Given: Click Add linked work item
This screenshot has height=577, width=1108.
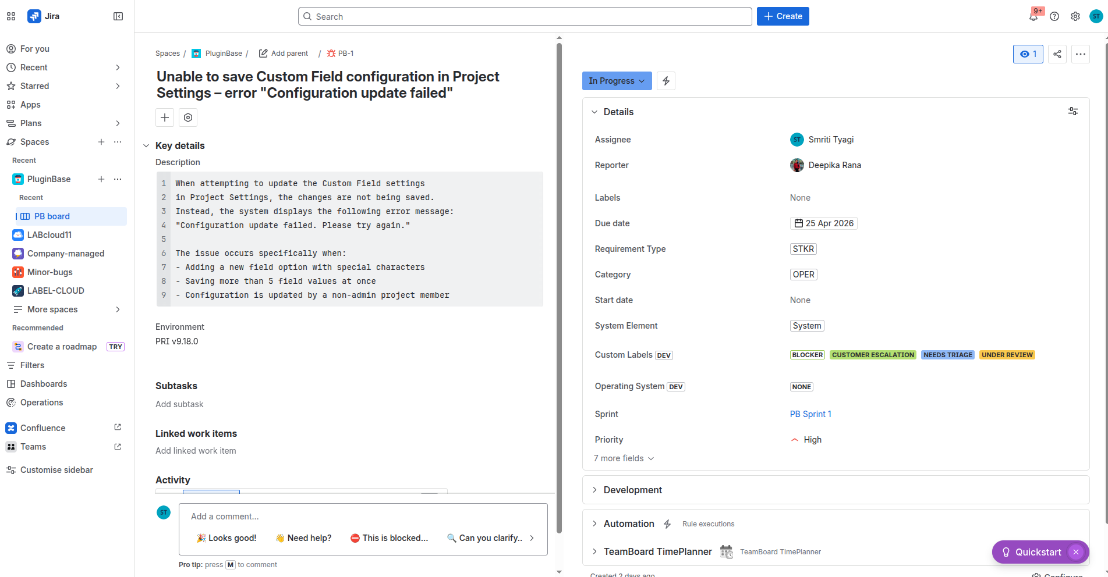Looking at the screenshot, I should pos(196,451).
